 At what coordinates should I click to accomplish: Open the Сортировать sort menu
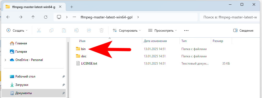[x=127, y=31]
